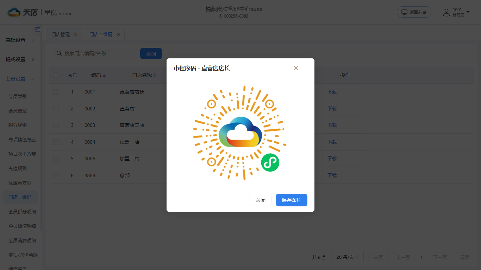Click the 天店 cloud logo
Image resolution: width=481 pixels, height=270 pixels.
[14, 12]
